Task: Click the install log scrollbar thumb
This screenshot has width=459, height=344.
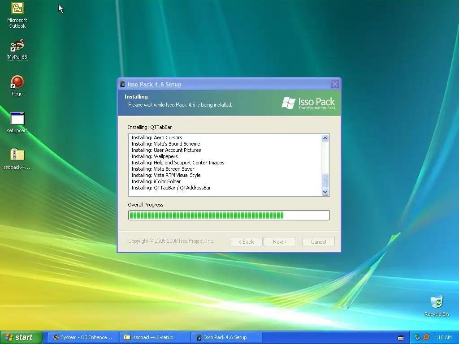Action: coord(325,181)
